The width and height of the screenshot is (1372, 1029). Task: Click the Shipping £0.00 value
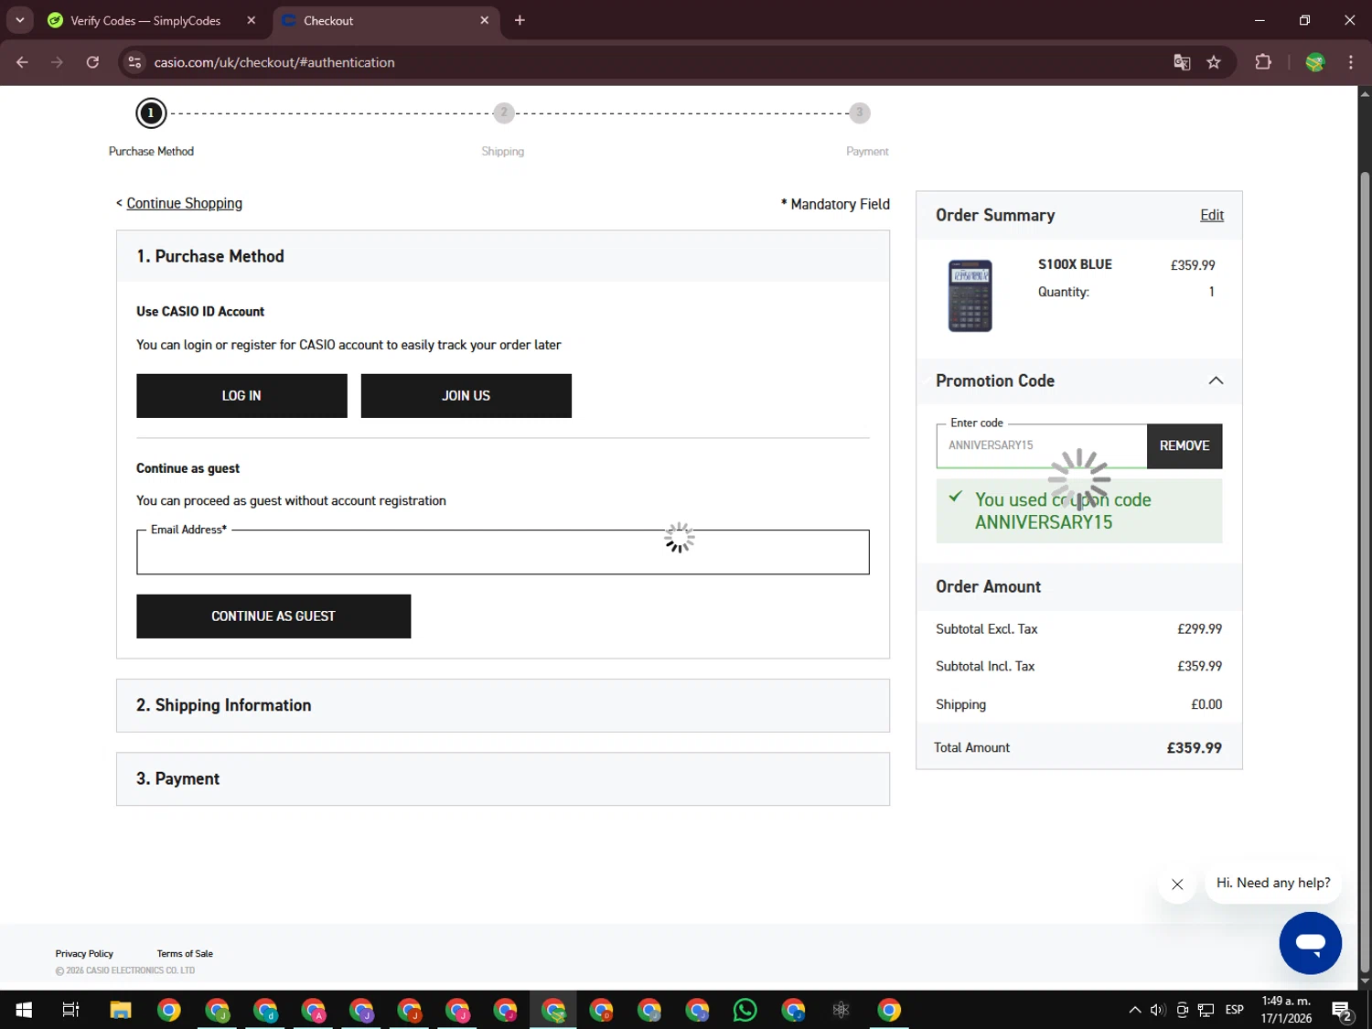click(1206, 704)
